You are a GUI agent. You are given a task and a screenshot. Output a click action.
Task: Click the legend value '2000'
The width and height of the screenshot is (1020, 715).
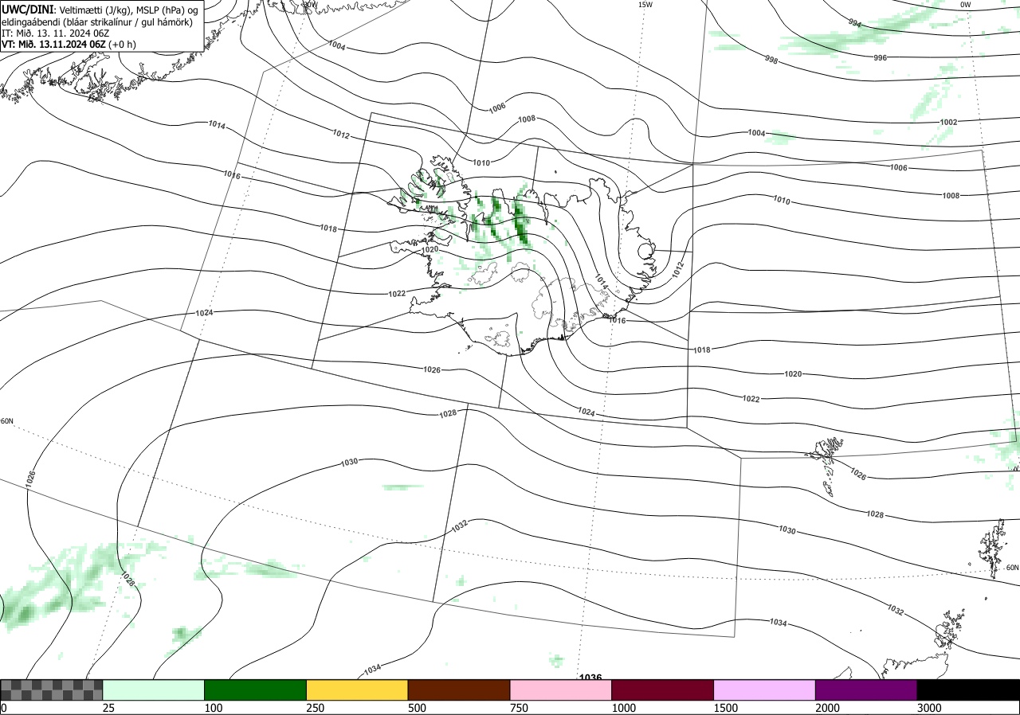(x=828, y=708)
